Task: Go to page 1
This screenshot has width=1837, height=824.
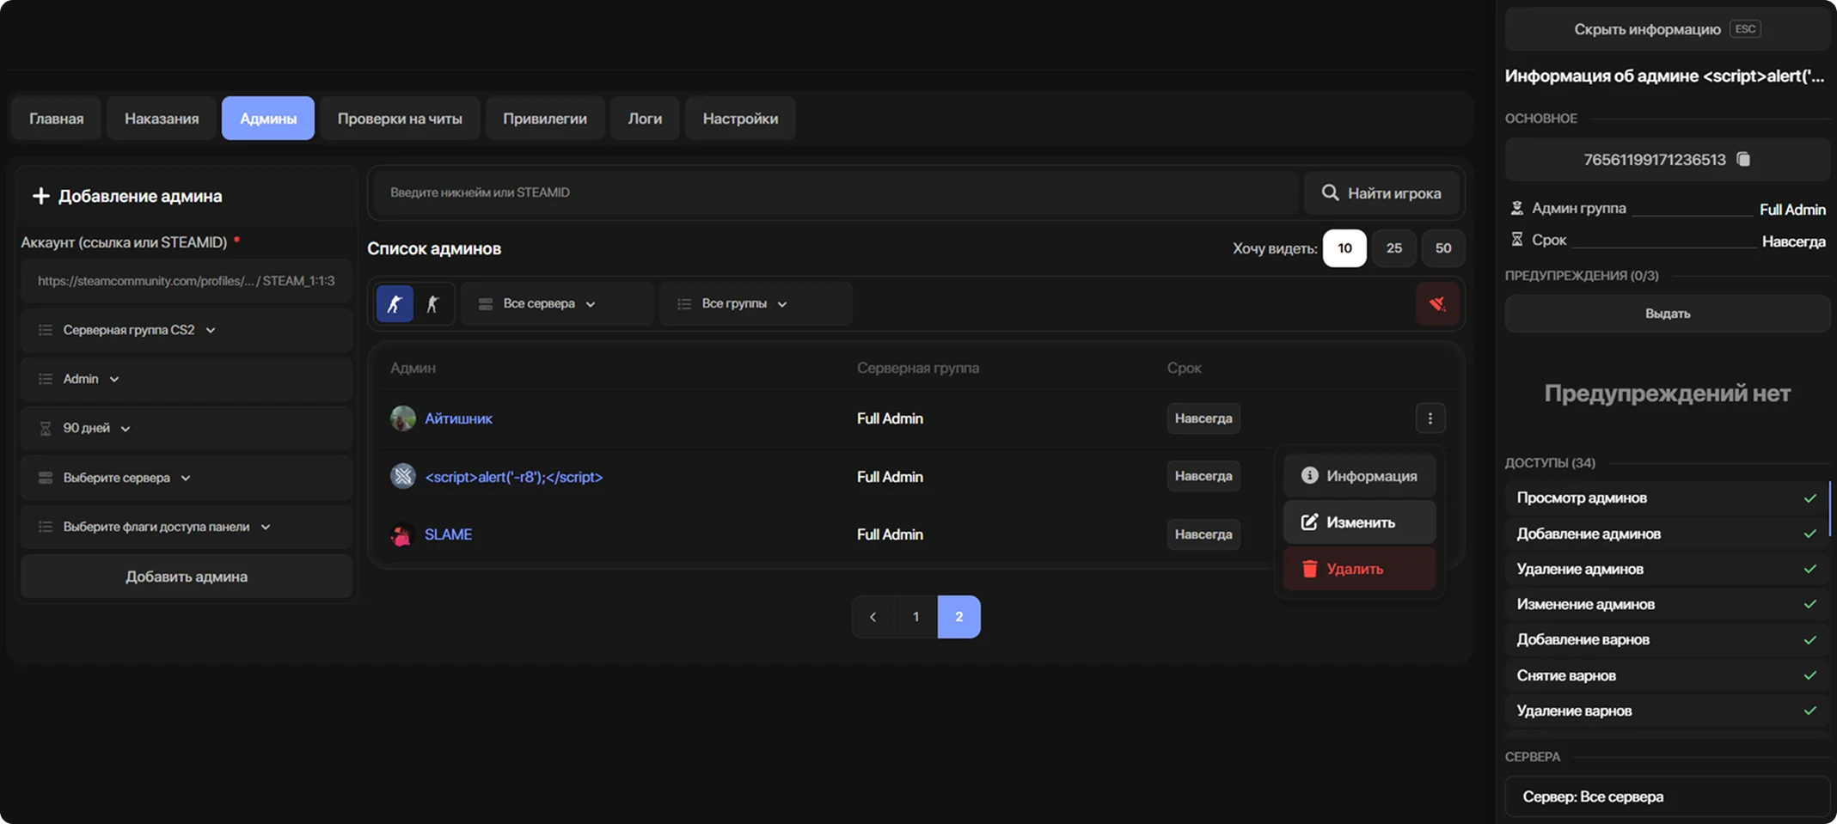Action: point(916,617)
